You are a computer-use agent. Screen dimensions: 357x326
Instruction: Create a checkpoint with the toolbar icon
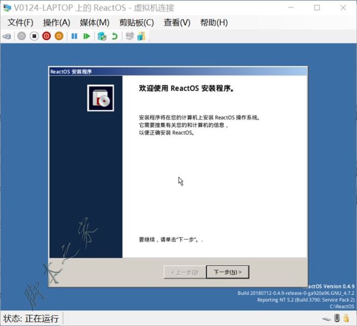click(x=102, y=36)
